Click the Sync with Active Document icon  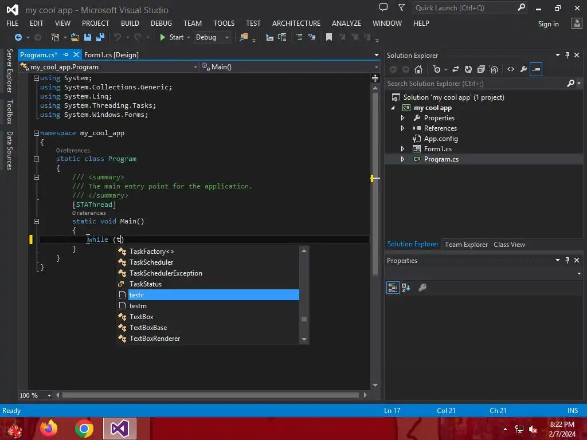[x=456, y=69]
